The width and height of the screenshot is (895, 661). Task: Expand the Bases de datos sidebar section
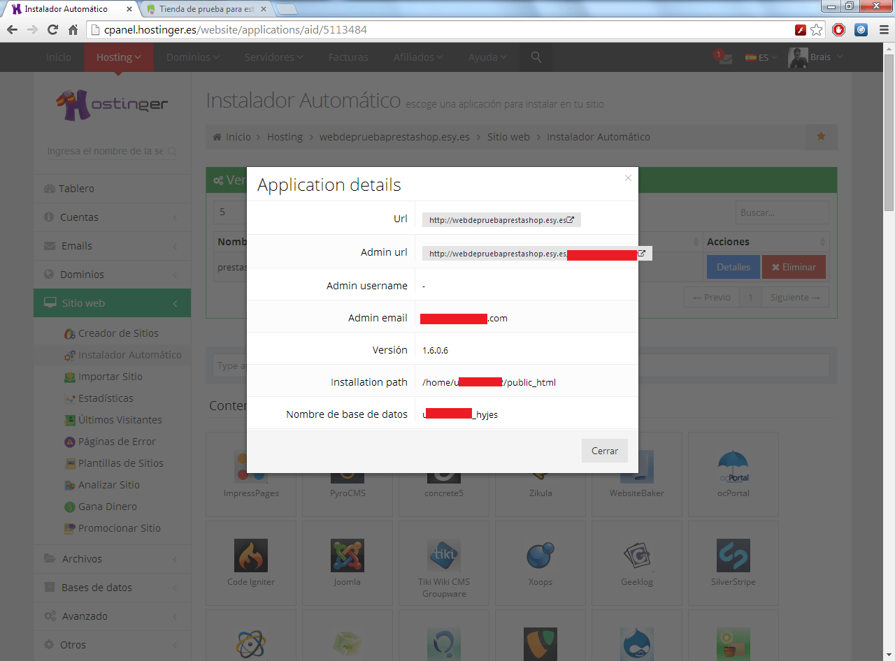click(x=112, y=588)
